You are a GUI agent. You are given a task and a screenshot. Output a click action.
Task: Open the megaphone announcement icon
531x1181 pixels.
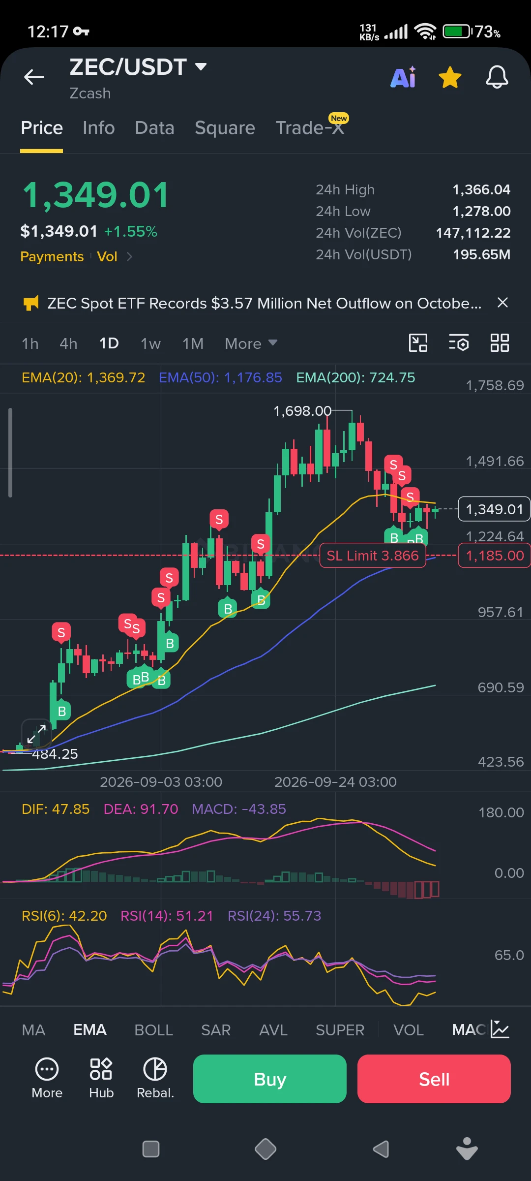tap(31, 303)
